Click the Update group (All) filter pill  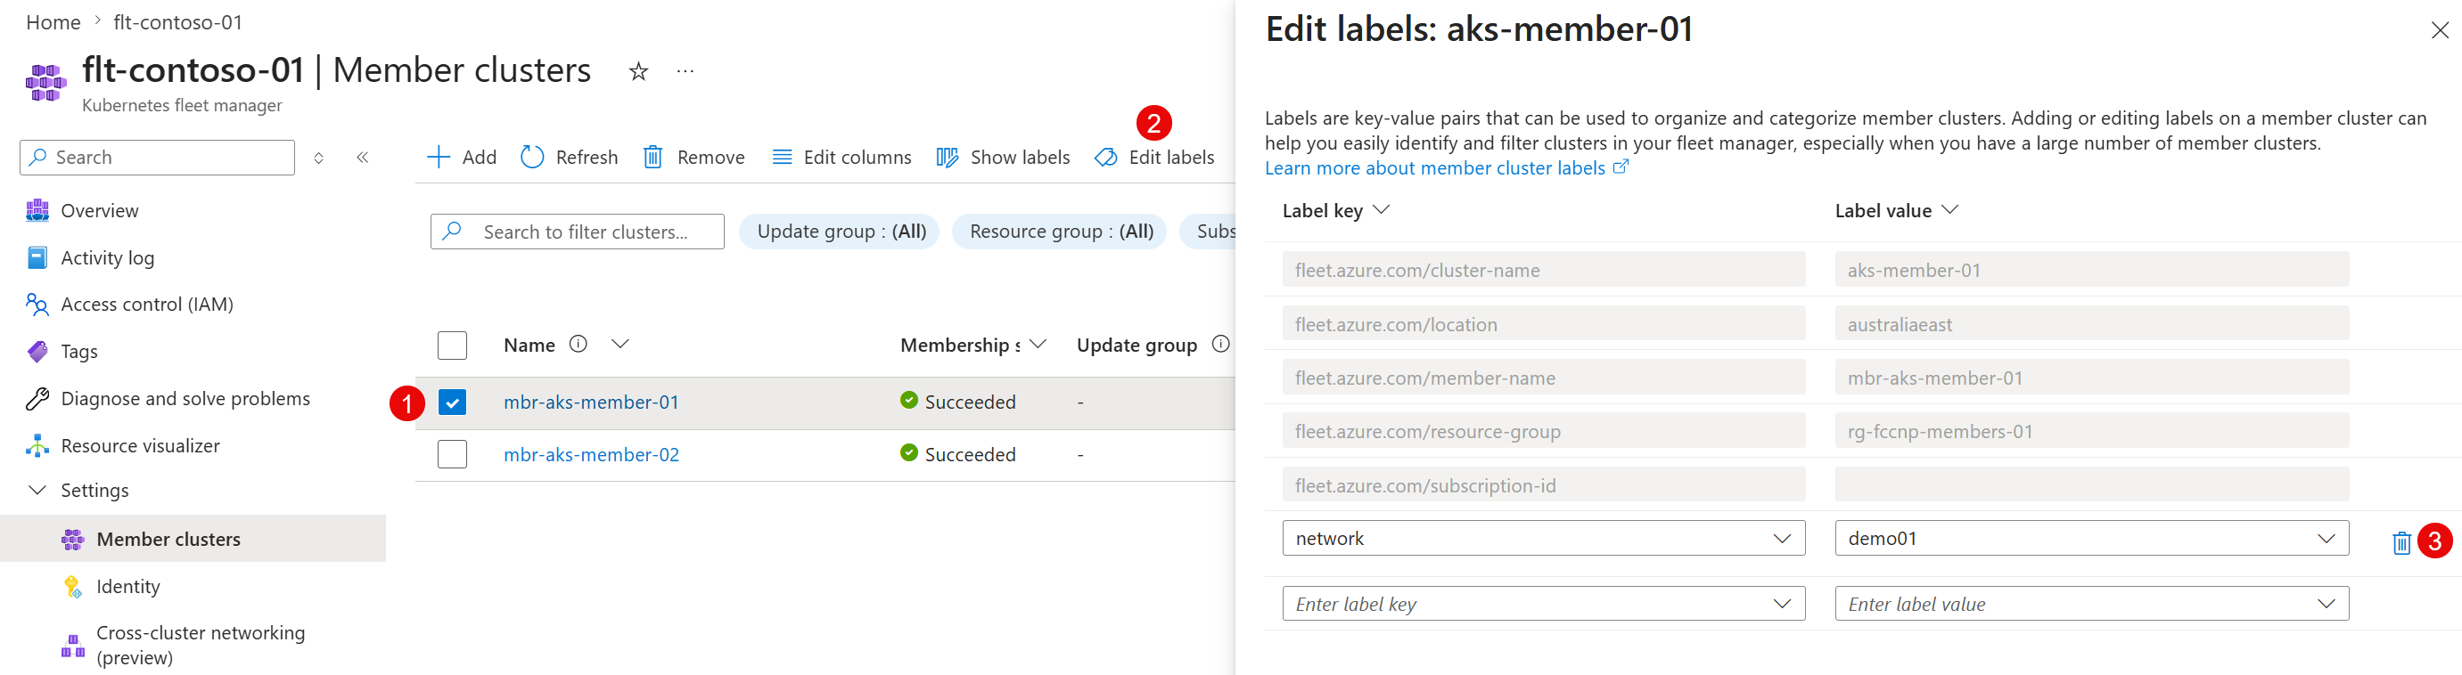[x=840, y=231]
